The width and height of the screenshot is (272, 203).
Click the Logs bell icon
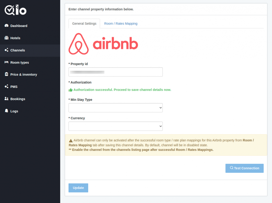tap(6, 111)
